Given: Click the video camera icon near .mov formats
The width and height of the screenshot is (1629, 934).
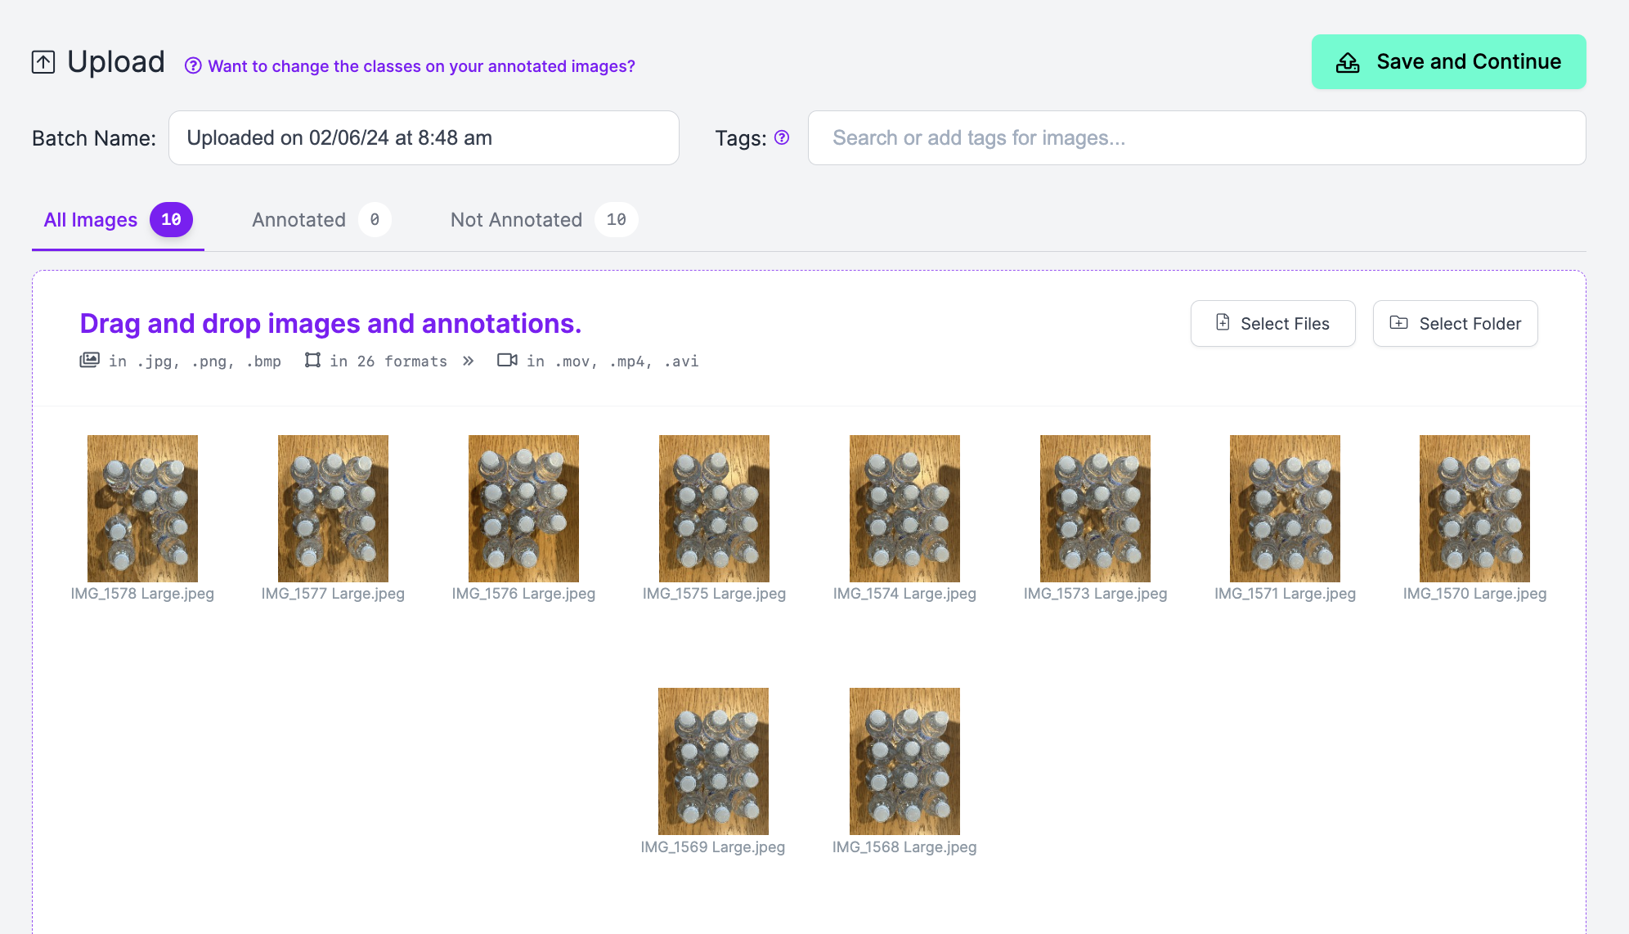Looking at the screenshot, I should pyautogui.click(x=507, y=360).
